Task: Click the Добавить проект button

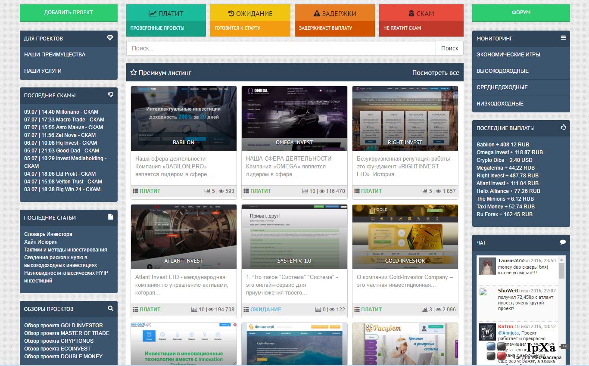Action: [69, 12]
